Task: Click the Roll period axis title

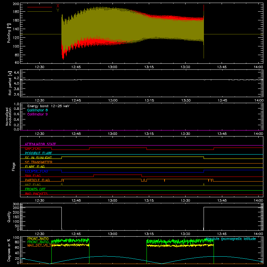Action: click(x=10, y=83)
